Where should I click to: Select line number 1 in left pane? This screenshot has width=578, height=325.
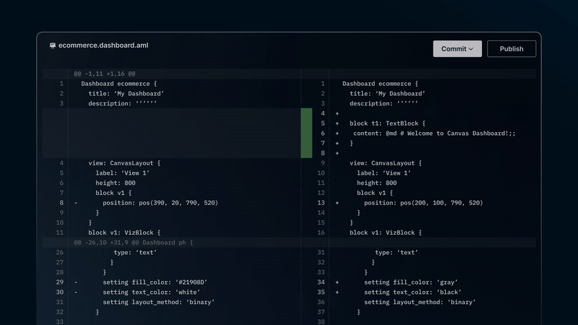(61, 84)
